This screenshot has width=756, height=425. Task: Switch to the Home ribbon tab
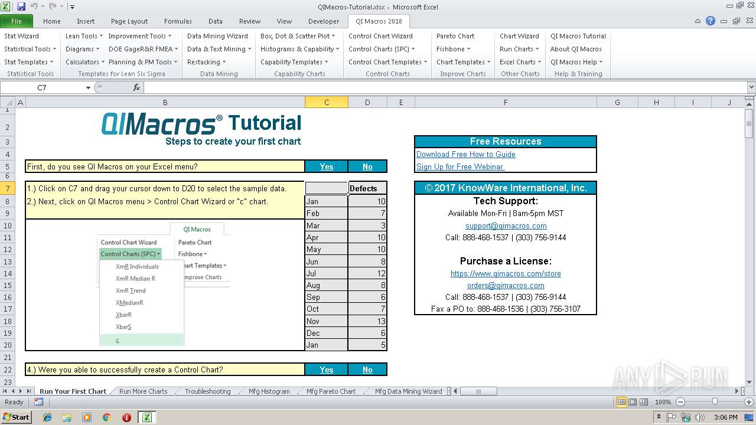(51, 21)
